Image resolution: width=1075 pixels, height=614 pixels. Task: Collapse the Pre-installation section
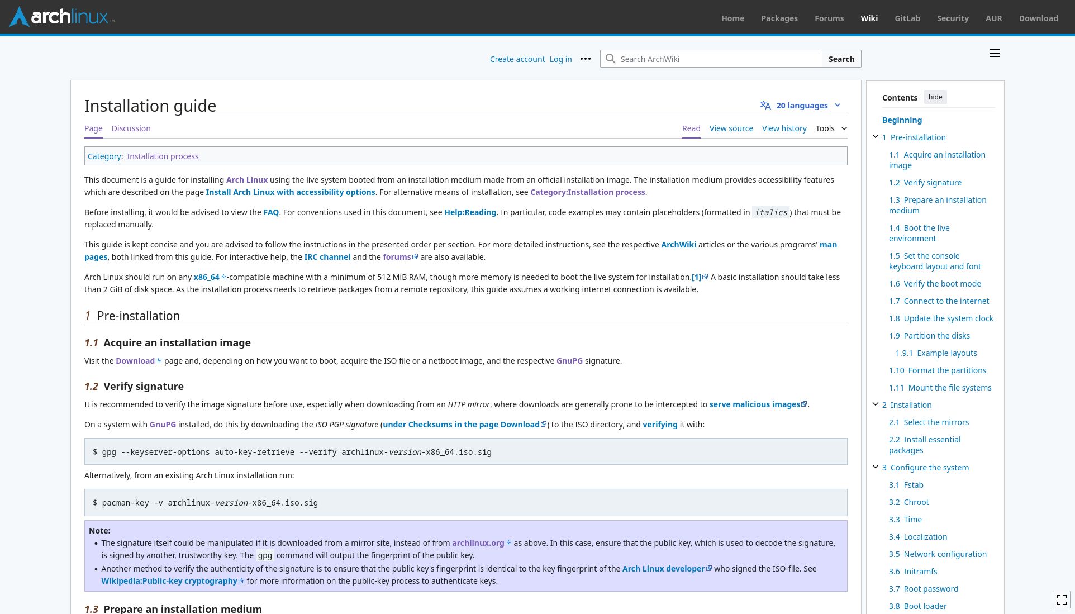click(876, 136)
